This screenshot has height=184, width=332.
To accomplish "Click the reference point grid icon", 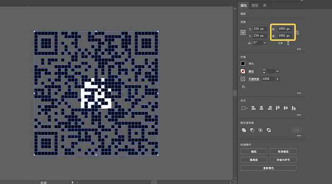I will [243, 32].
